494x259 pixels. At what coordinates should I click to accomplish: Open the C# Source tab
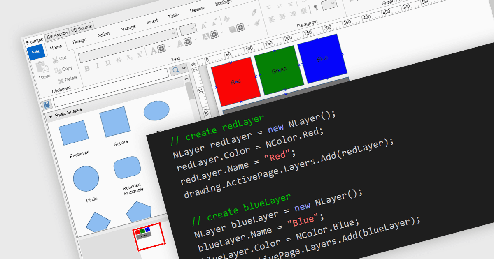56,35
